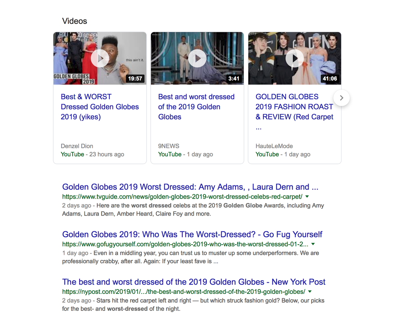
Task: Expand the nypost.com URL dropdown arrow
Action: 310,291
